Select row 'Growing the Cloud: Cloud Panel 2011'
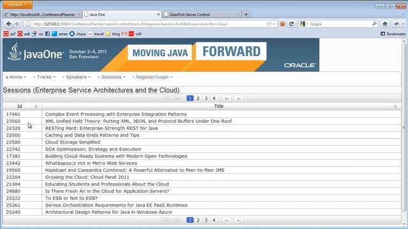408x229 pixels. click(202, 177)
